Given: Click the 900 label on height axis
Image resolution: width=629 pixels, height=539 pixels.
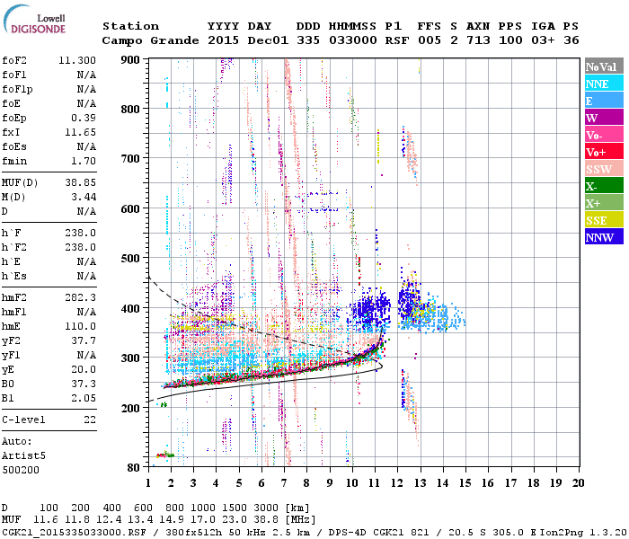Looking at the screenshot, I should (x=130, y=60).
